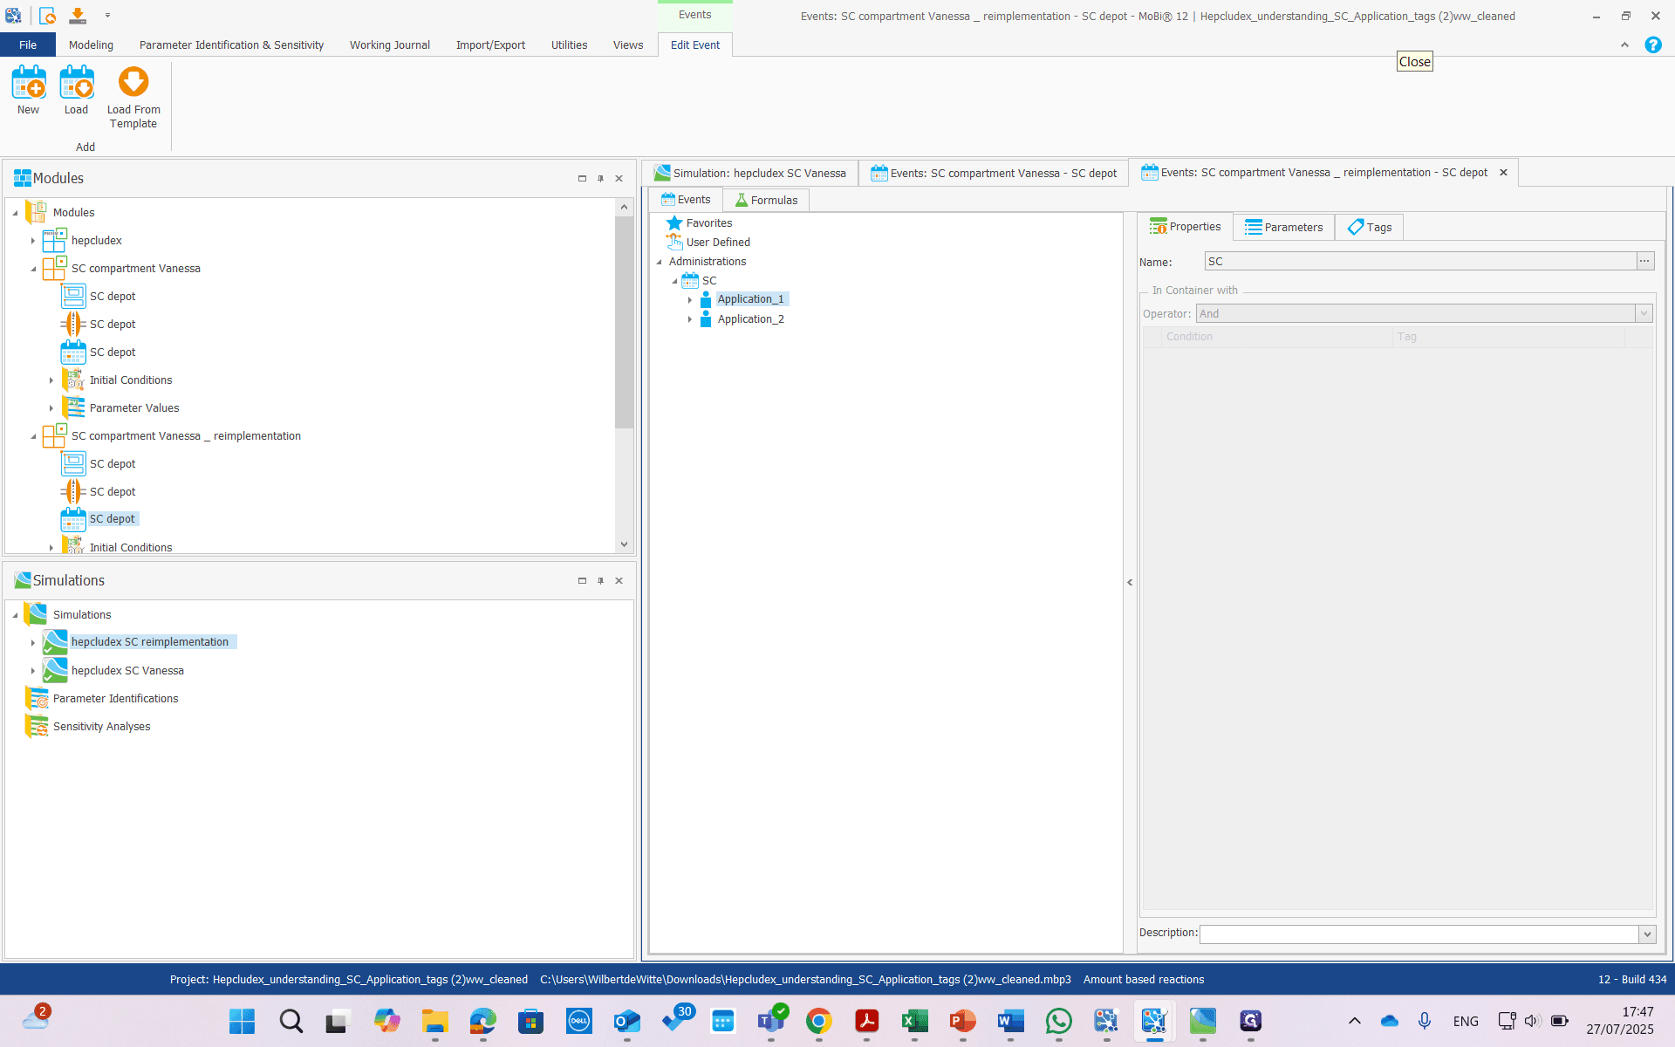Screen dimensions: 1675x1047
Task: Open the Operator dropdown
Action: point(1644,314)
